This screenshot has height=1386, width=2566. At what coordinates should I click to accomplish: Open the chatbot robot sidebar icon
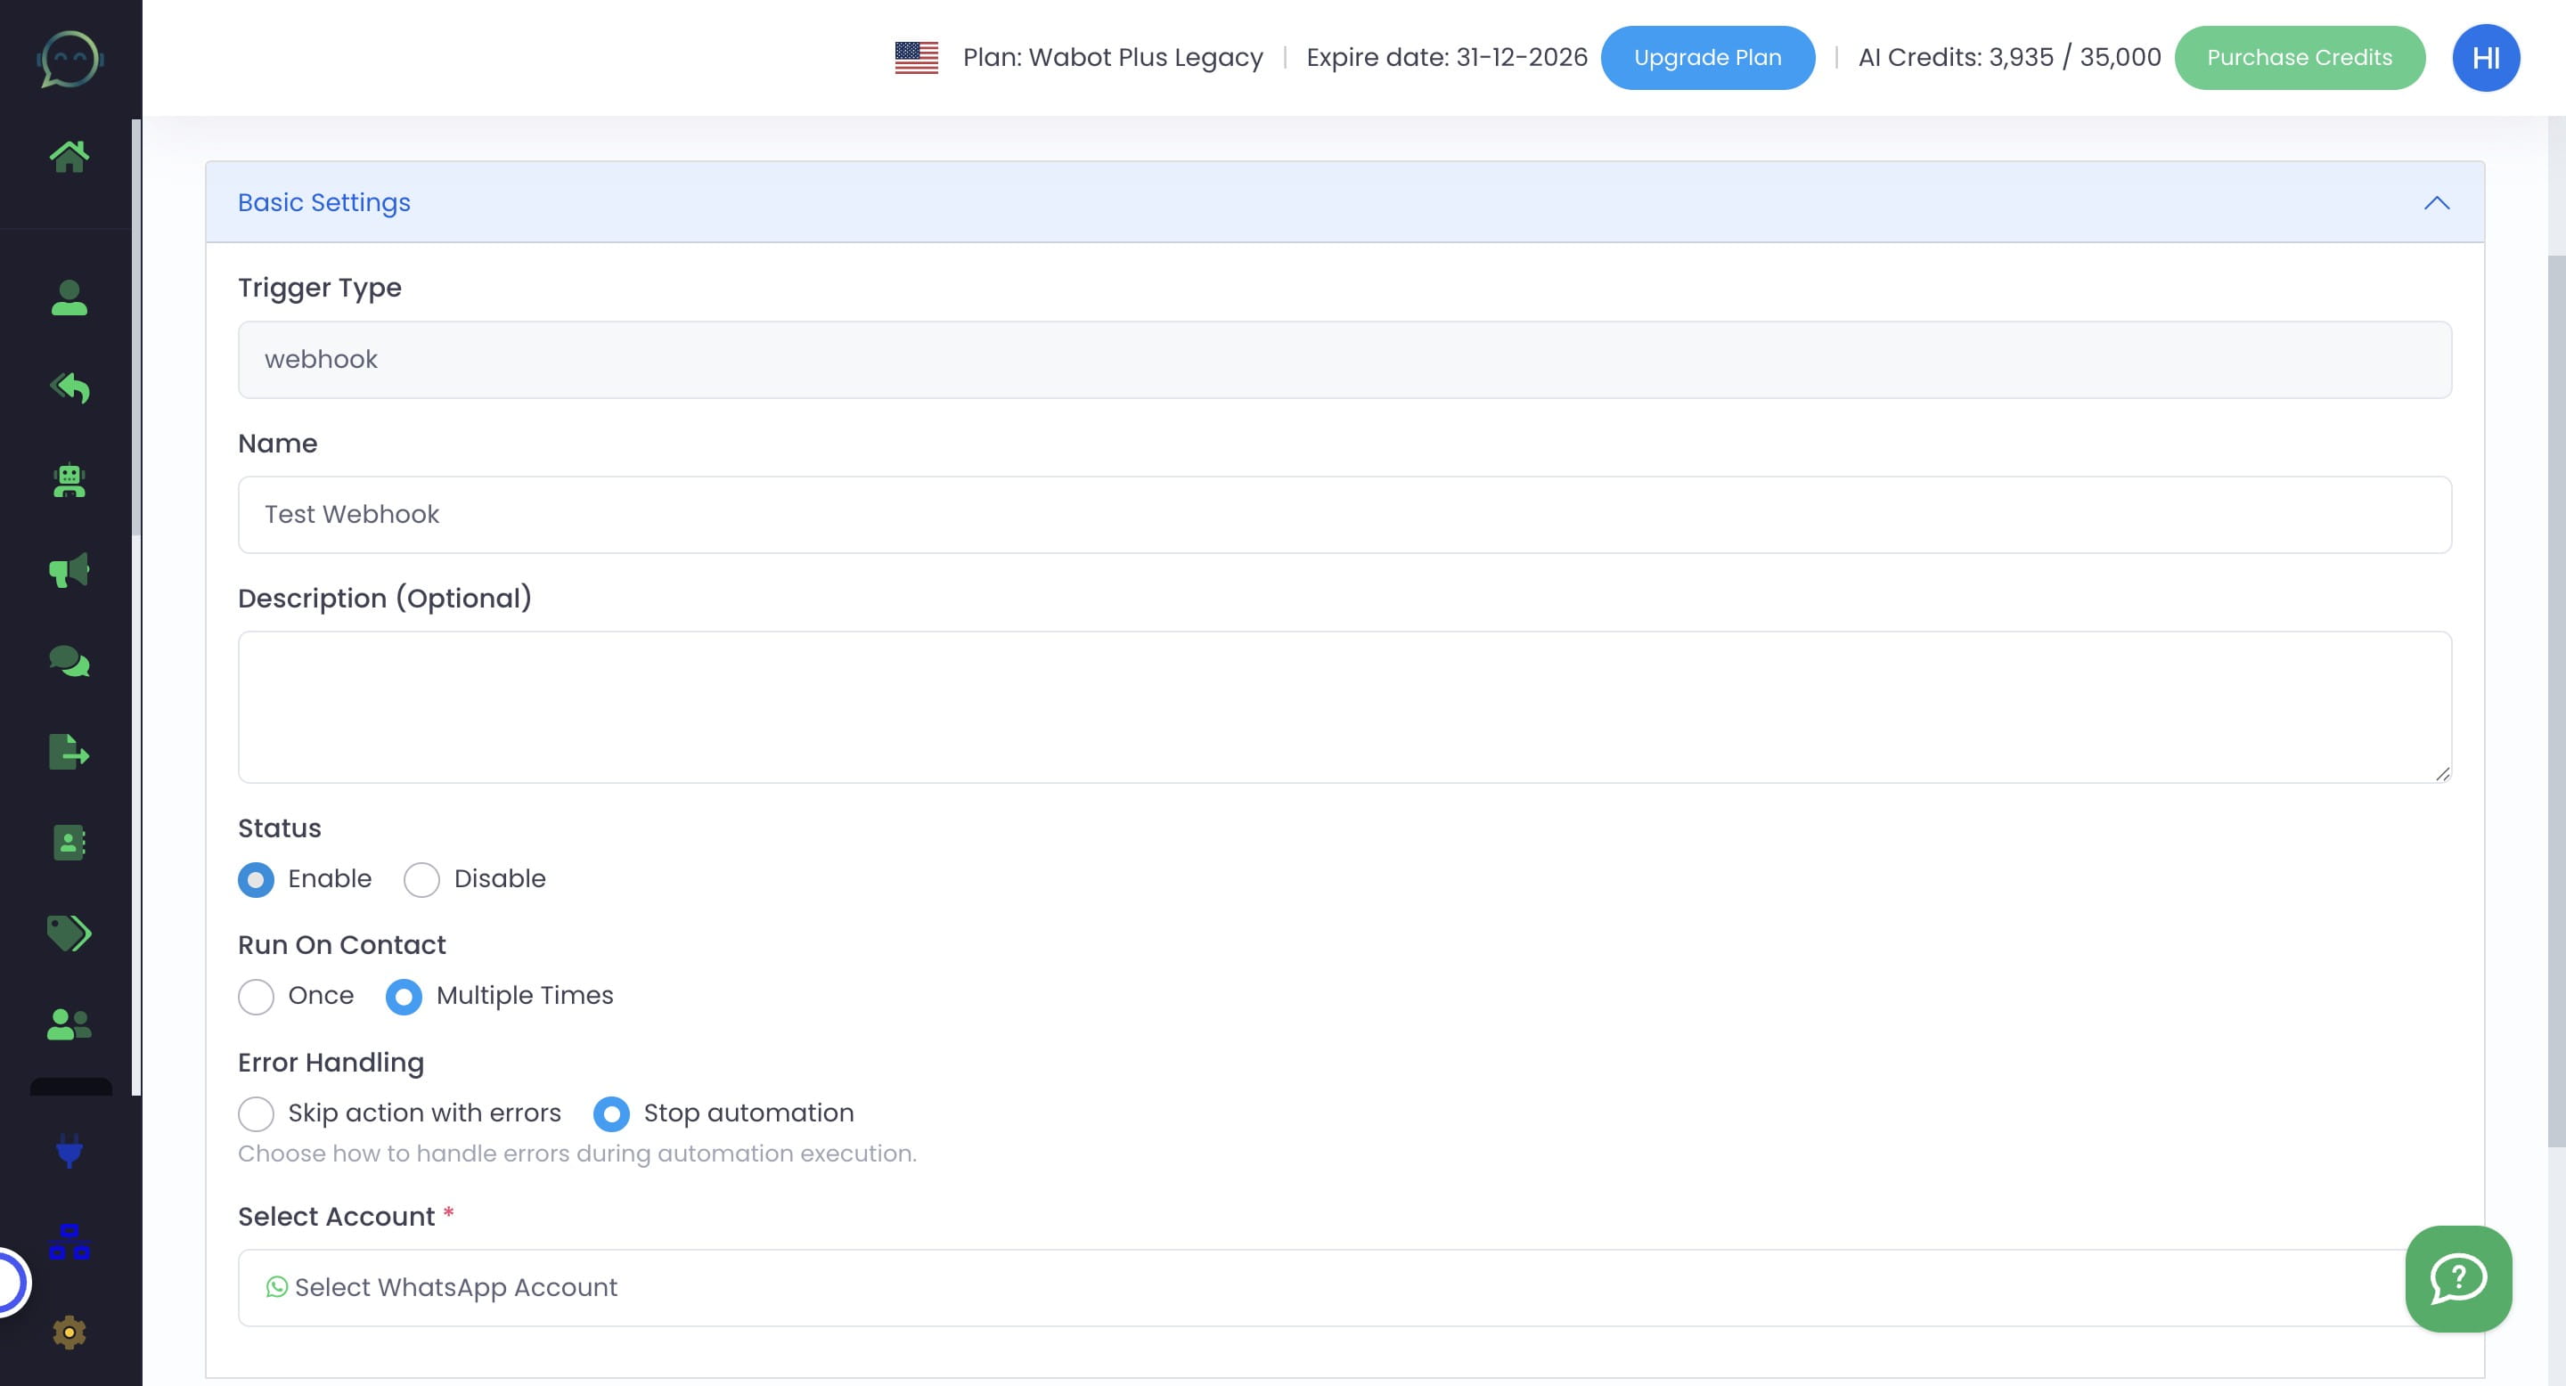(69, 481)
